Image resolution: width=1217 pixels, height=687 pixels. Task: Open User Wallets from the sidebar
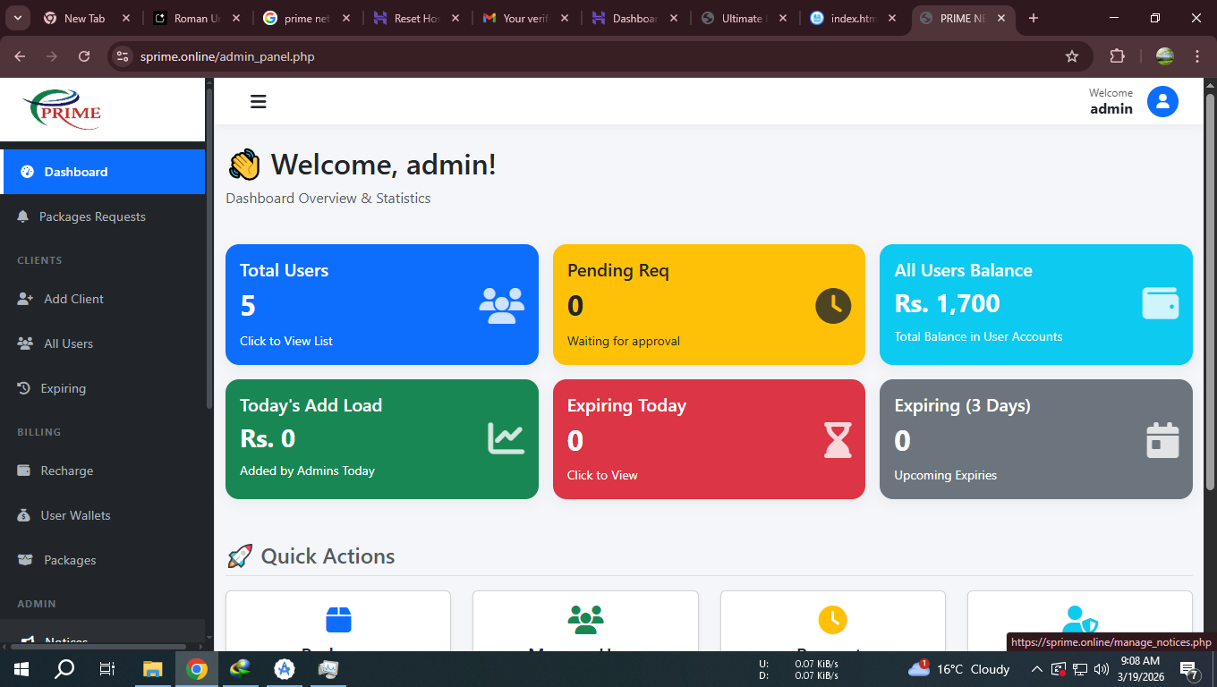coord(75,515)
